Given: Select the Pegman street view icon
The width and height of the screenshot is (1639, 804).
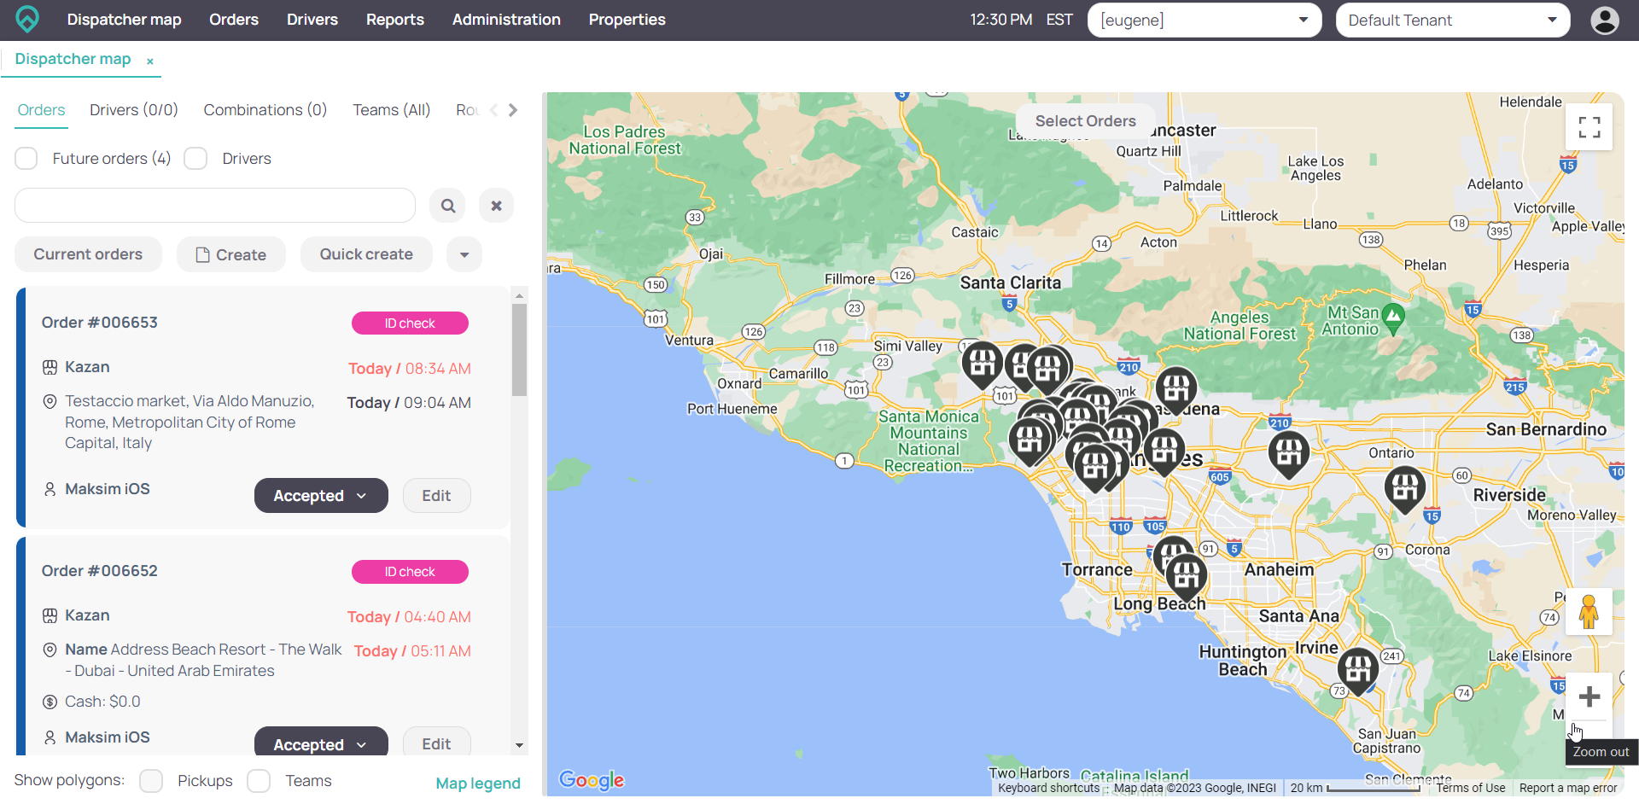Looking at the screenshot, I should click(1589, 611).
